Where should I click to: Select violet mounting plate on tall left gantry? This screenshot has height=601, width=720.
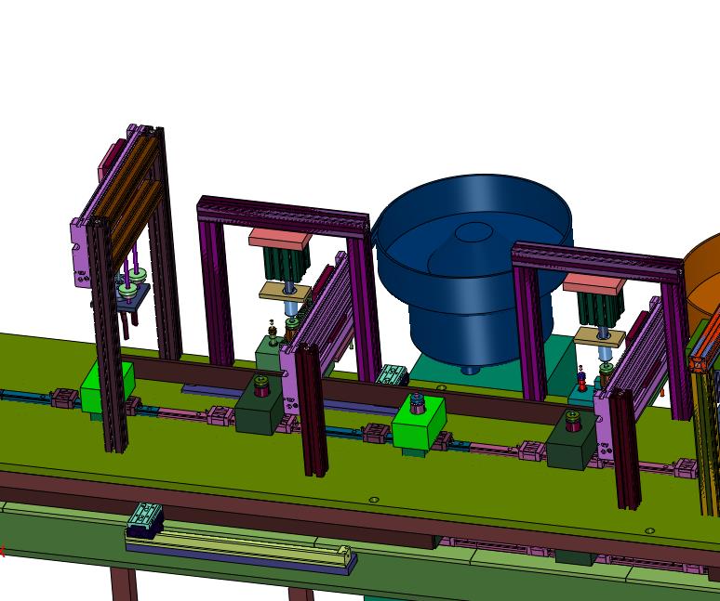[x=81, y=253]
